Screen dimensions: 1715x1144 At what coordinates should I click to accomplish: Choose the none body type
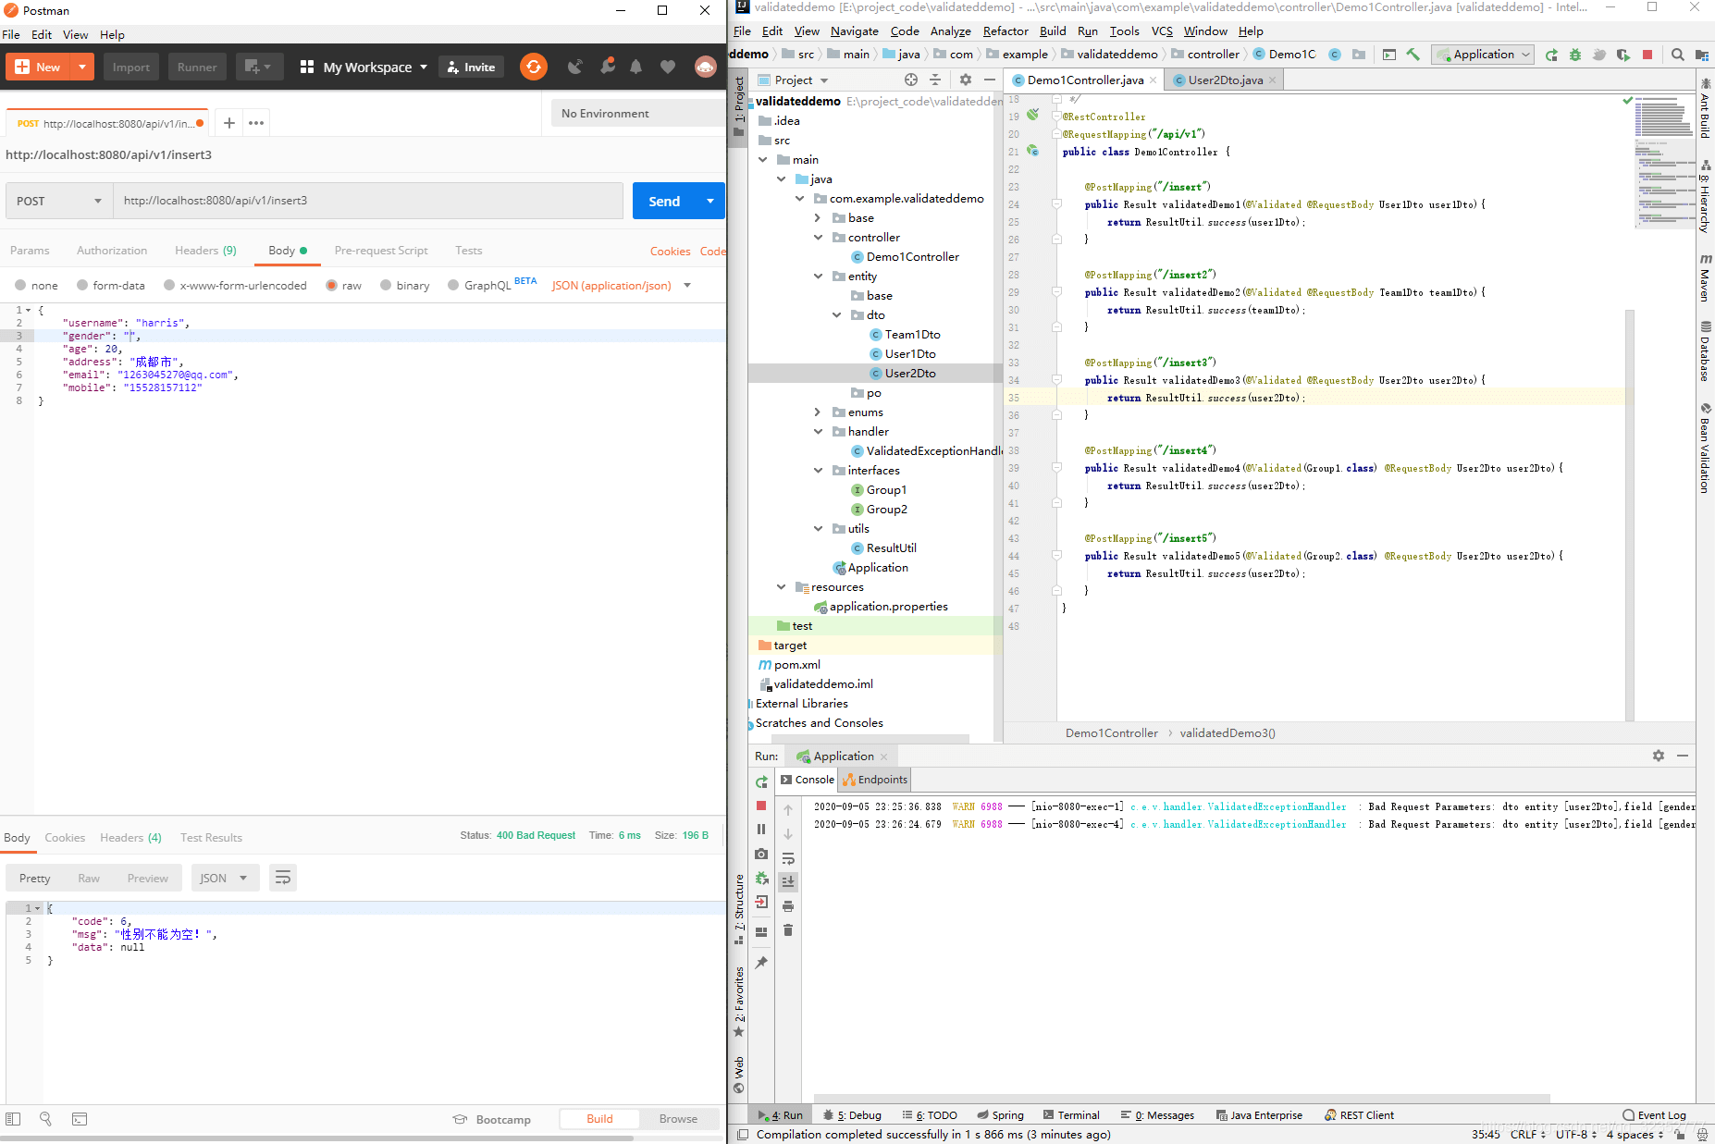pos(20,285)
